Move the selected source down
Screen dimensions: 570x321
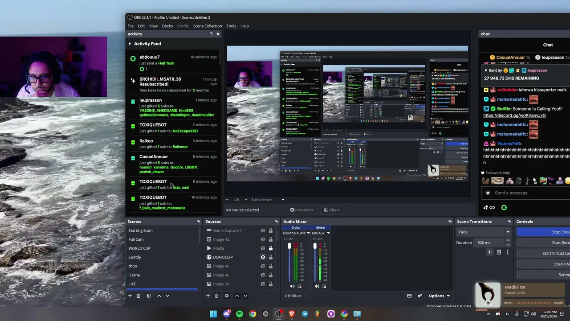coord(245,296)
